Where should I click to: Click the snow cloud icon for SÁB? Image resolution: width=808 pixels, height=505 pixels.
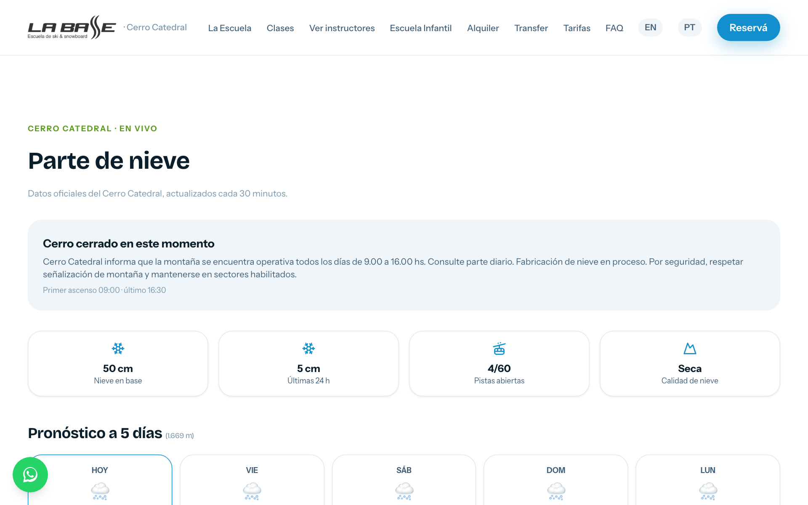404,491
